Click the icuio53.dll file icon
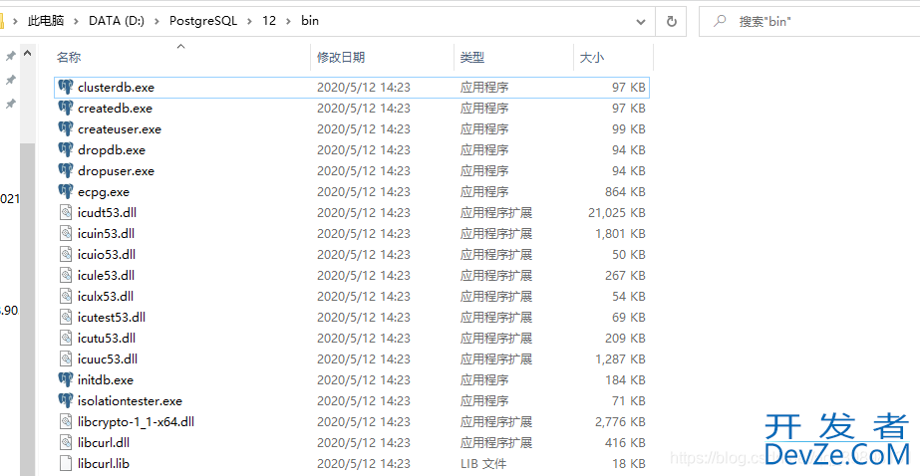 click(x=66, y=254)
